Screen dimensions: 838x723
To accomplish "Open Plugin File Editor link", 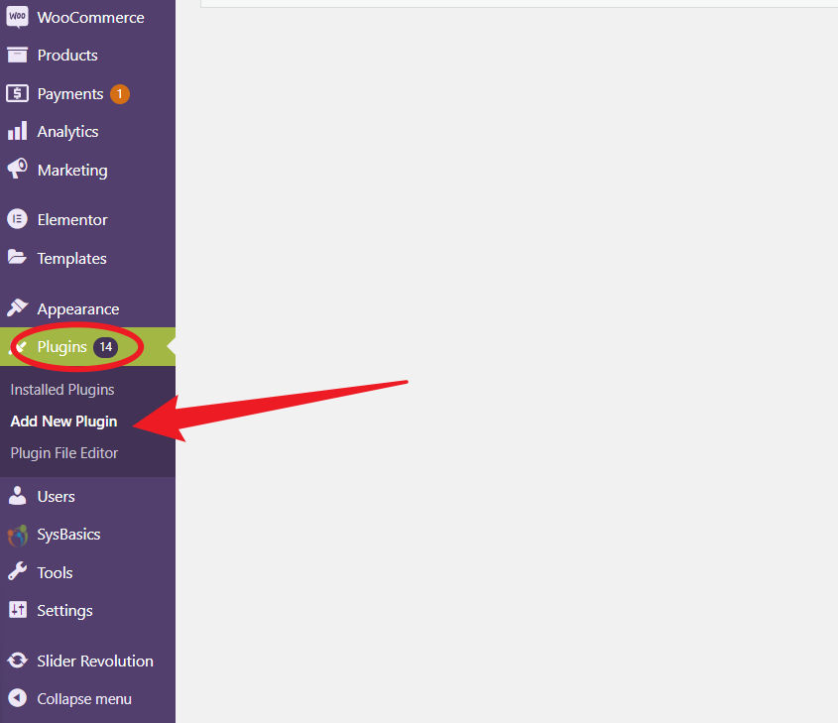I will 64,452.
